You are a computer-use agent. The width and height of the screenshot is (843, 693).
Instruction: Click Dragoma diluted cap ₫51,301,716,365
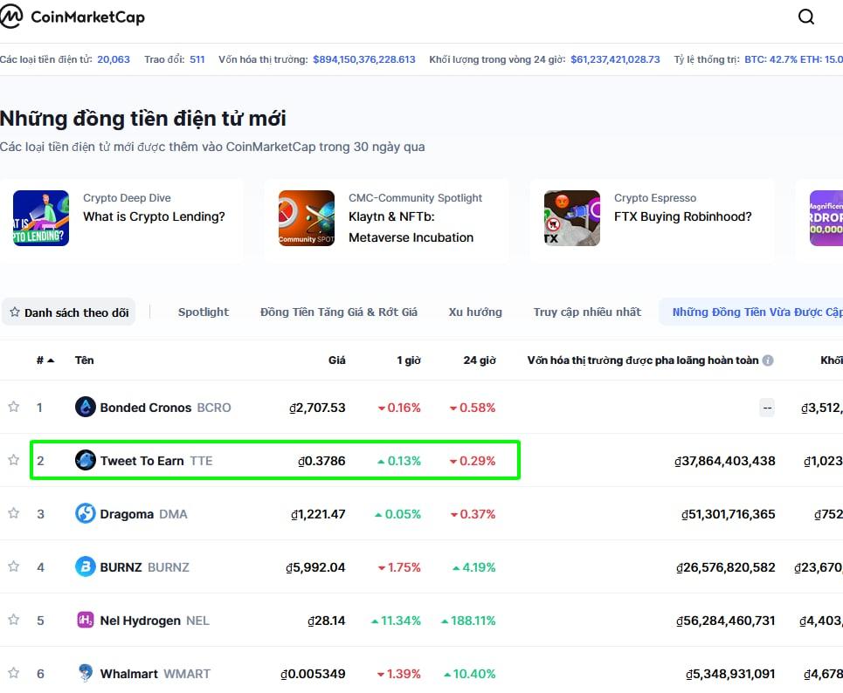click(x=729, y=513)
